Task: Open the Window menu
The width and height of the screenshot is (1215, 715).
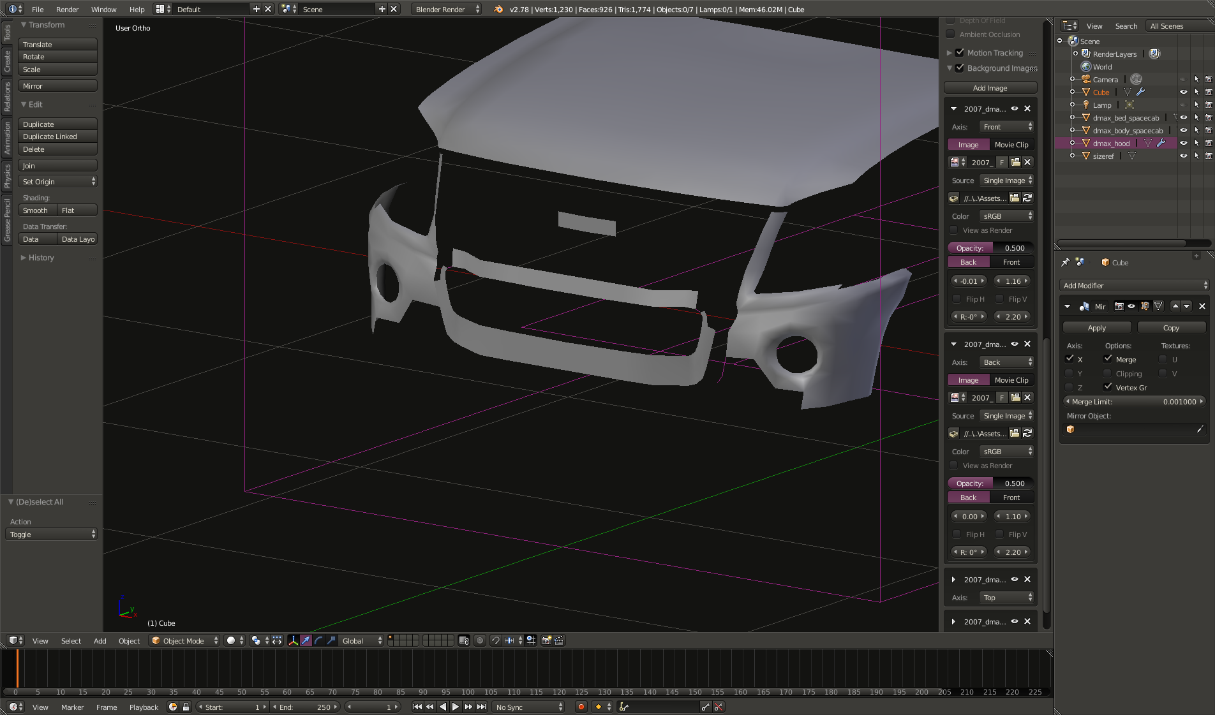Action: tap(103, 9)
